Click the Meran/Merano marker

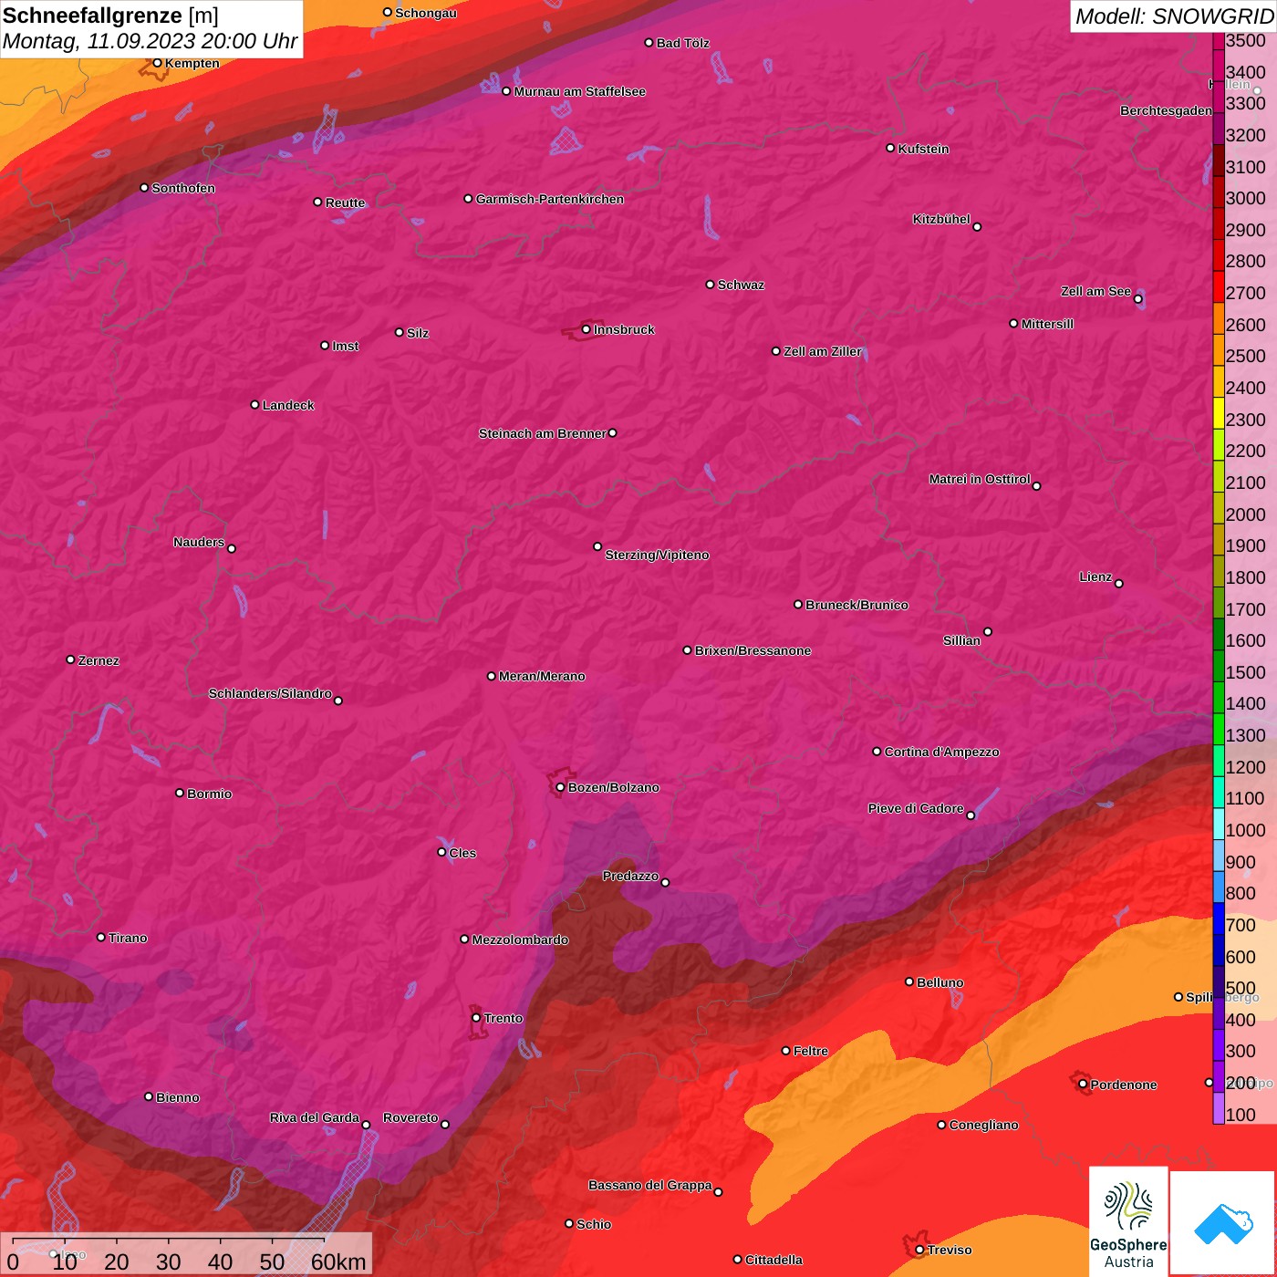tap(491, 676)
